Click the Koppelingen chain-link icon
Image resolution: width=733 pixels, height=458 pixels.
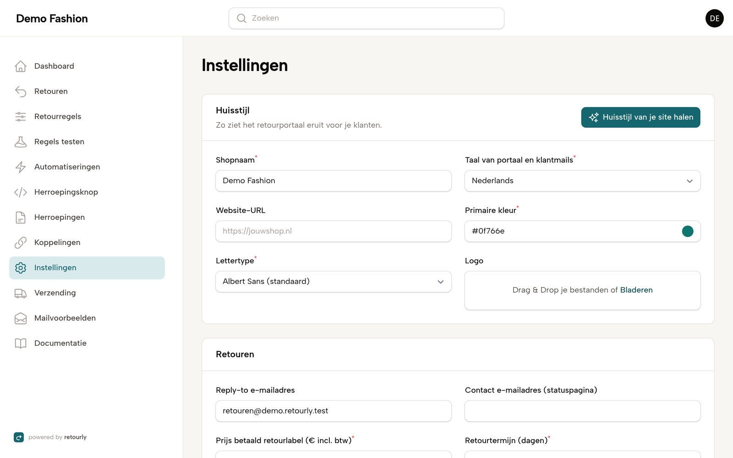(21, 243)
